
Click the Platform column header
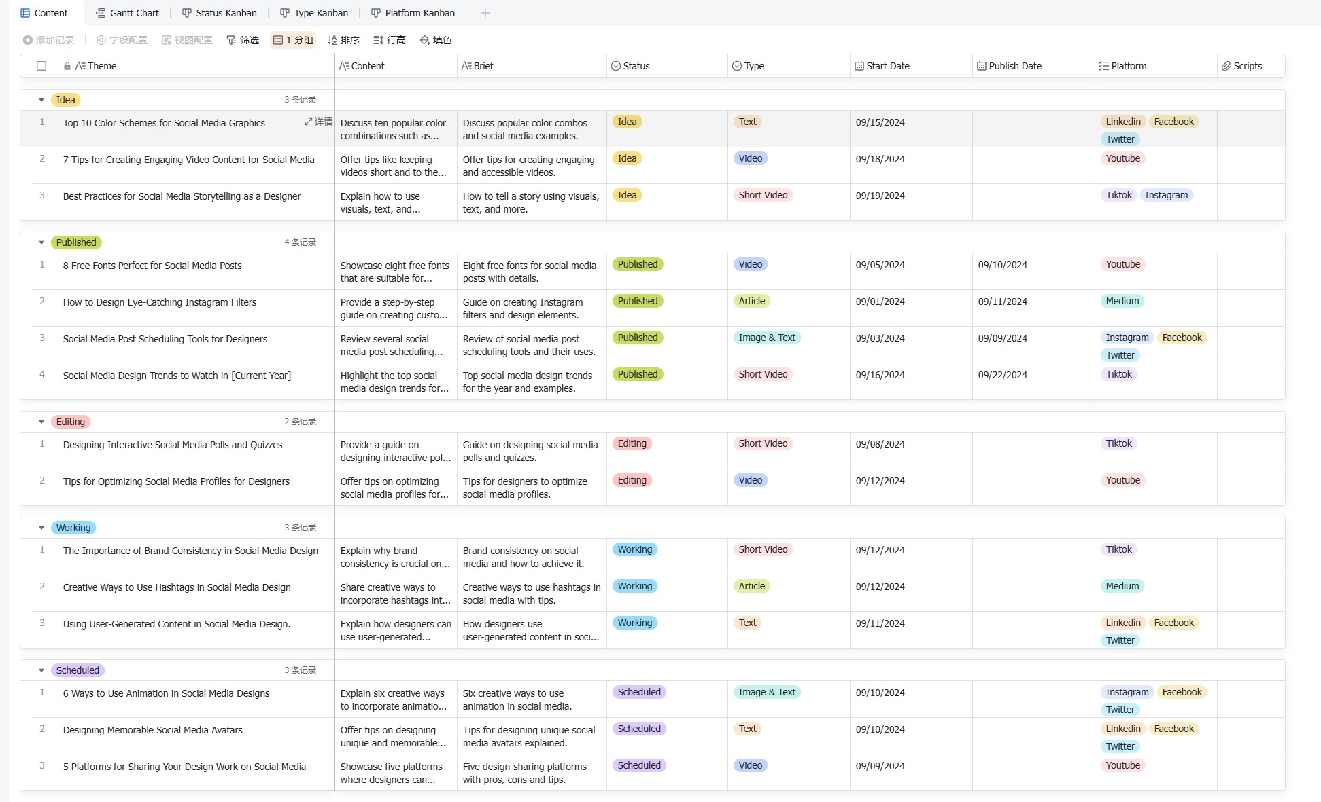[x=1129, y=66]
